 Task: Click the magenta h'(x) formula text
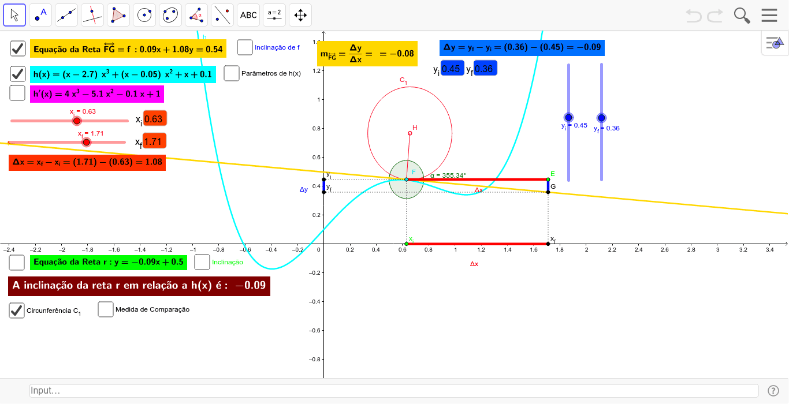pyautogui.click(x=97, y=93)
